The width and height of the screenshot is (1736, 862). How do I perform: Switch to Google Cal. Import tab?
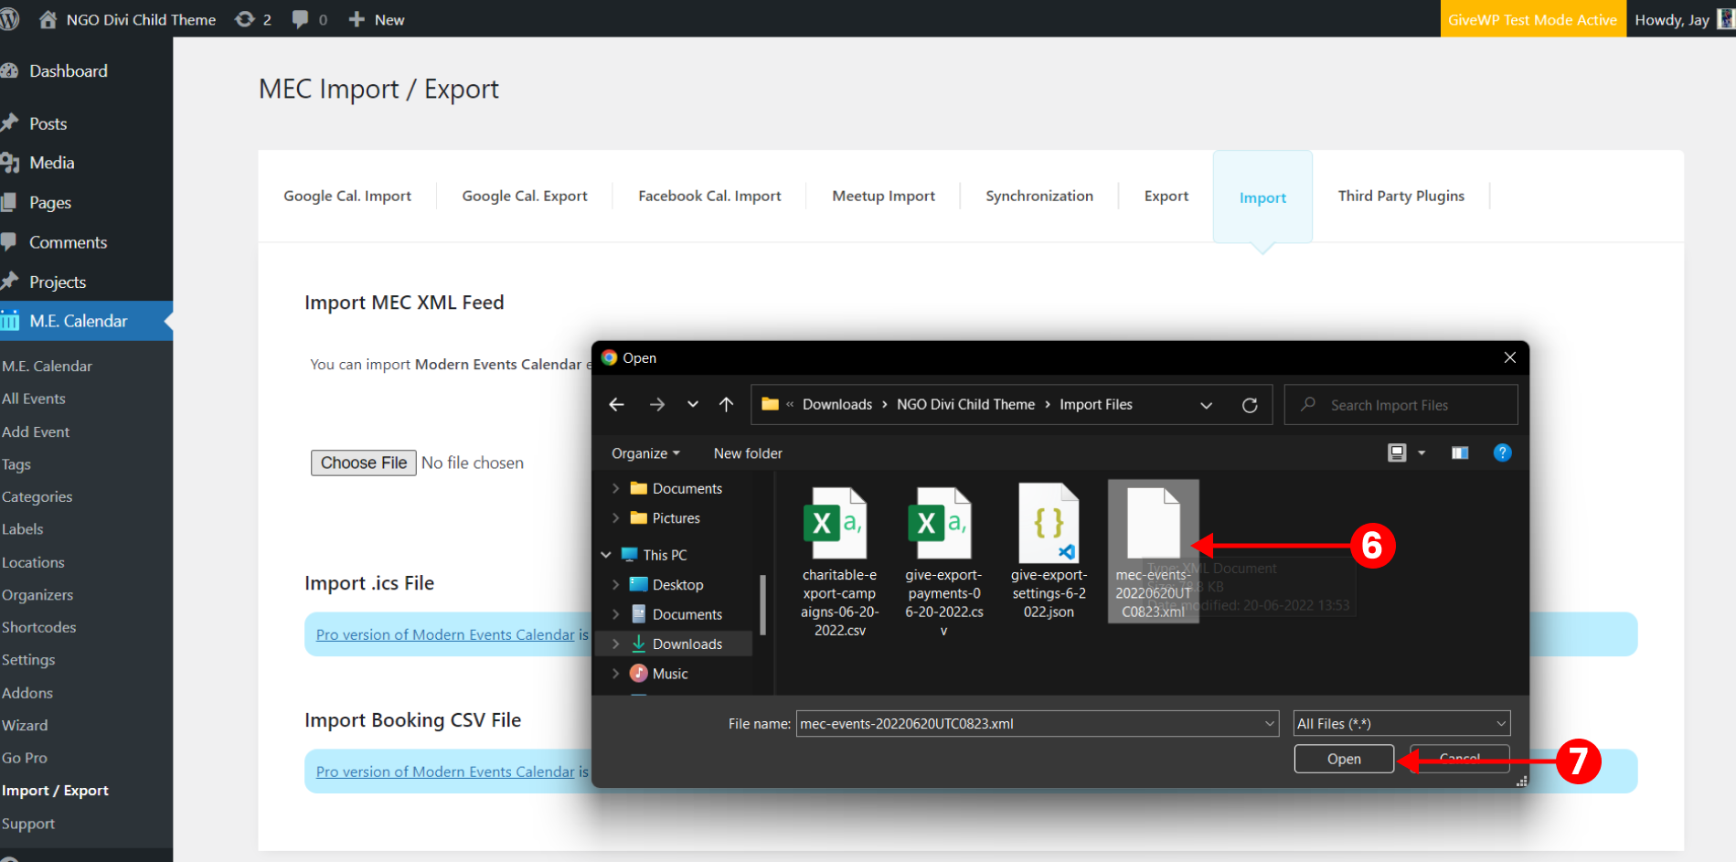[347, 196]
